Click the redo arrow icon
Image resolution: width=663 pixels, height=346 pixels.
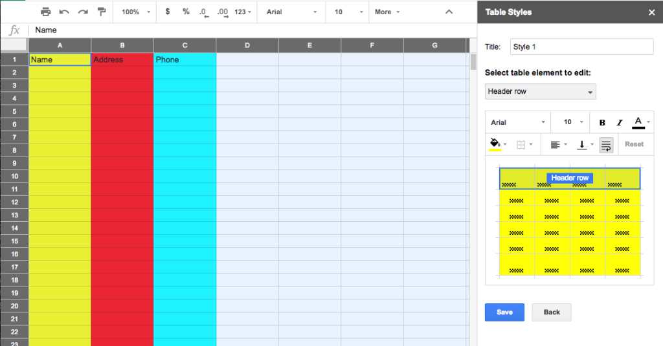click(x=83, y=12)
